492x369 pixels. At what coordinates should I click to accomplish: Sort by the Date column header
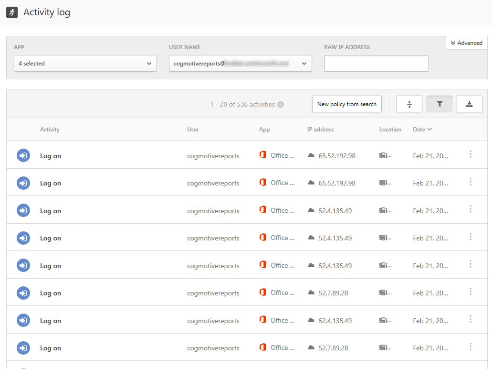(422, 129)
